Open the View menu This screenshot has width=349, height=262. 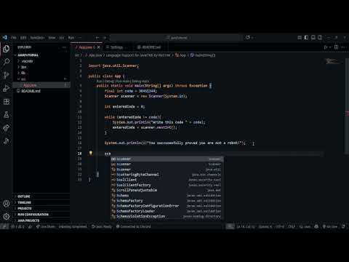coord(52,38)
